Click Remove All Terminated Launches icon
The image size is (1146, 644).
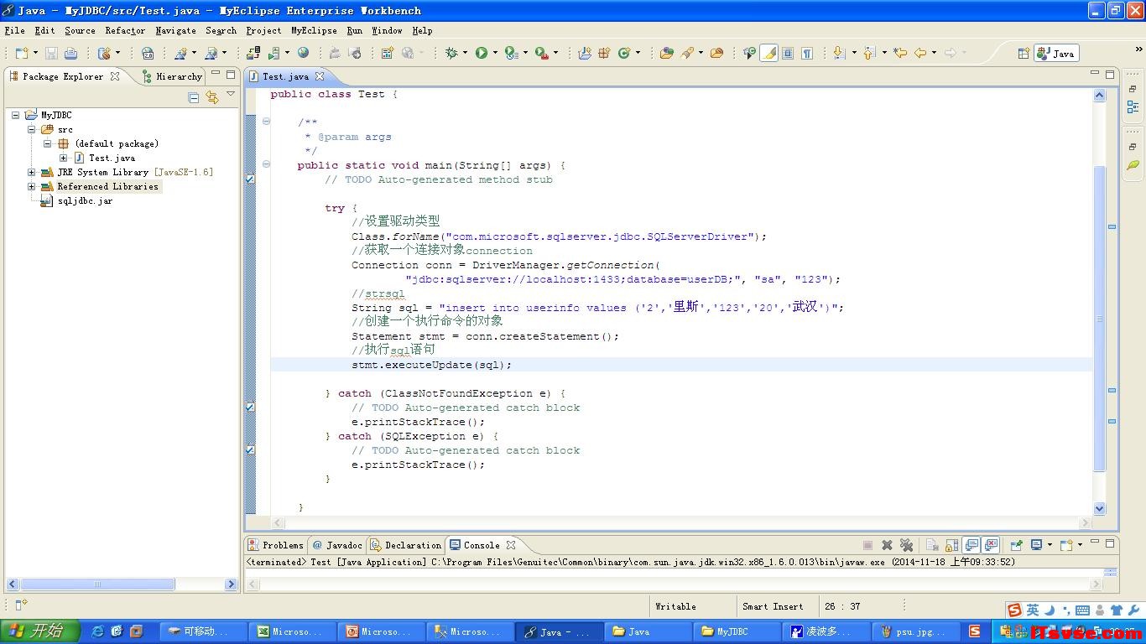coord(906,545)
